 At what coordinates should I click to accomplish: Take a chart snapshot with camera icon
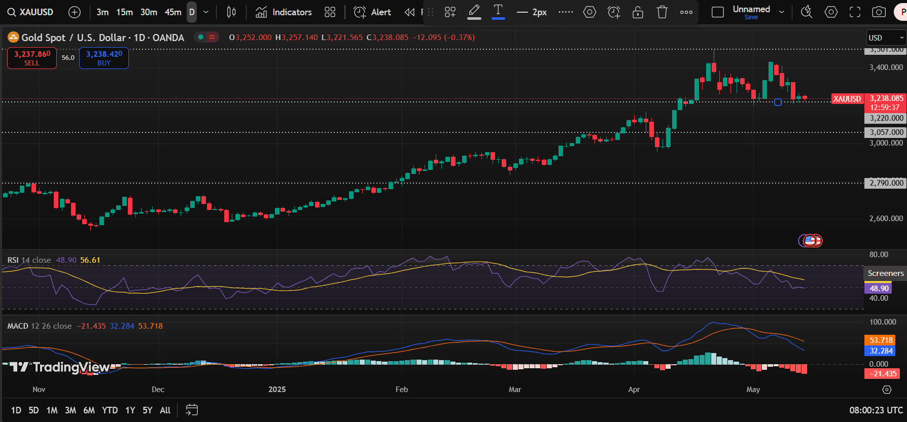coord(879,12)
